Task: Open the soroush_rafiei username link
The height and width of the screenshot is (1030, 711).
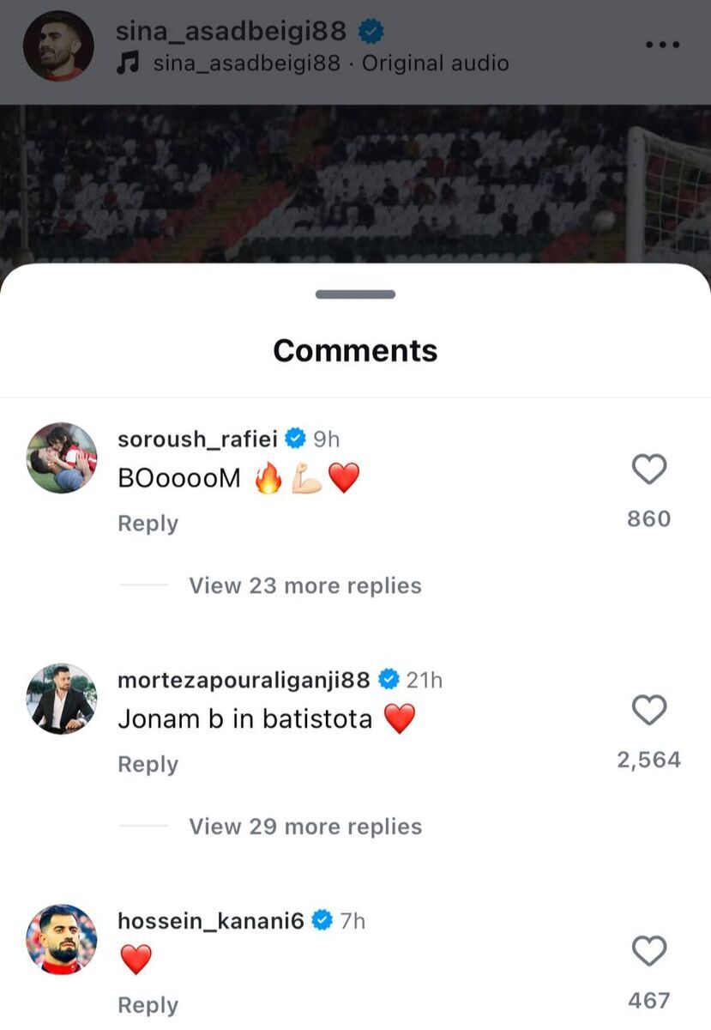Action: (197, 439)
